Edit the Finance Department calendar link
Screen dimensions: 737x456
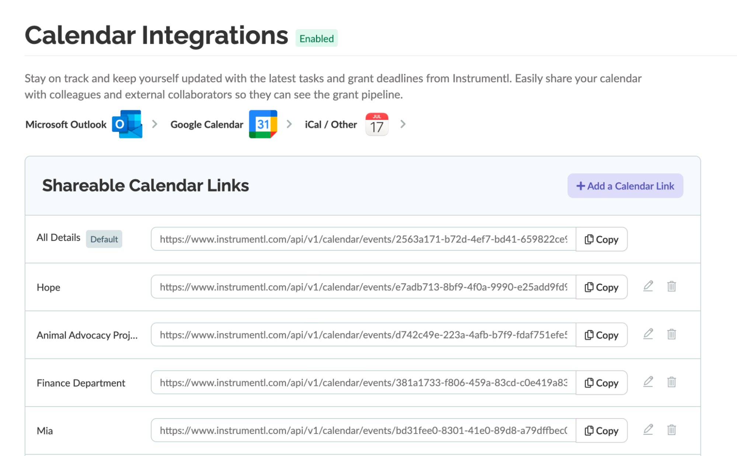[x=648, y=382]
